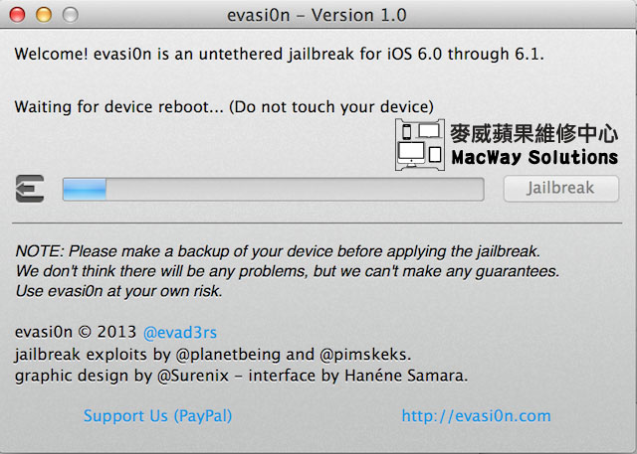Click the Chinese 麥威蘋果維修中心 watermark text
This screenshot has width=637, height=454.
[x=534, y=133]
